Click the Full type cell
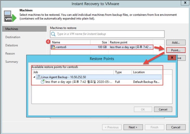This screenshot has height=134, width=190. coord(118,82)
